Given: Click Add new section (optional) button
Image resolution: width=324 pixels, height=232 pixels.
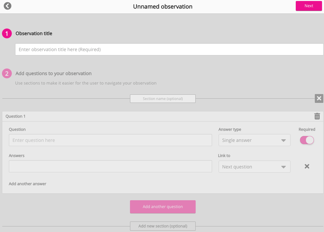Looking at the screenshot, I should (x=162, y=226).
